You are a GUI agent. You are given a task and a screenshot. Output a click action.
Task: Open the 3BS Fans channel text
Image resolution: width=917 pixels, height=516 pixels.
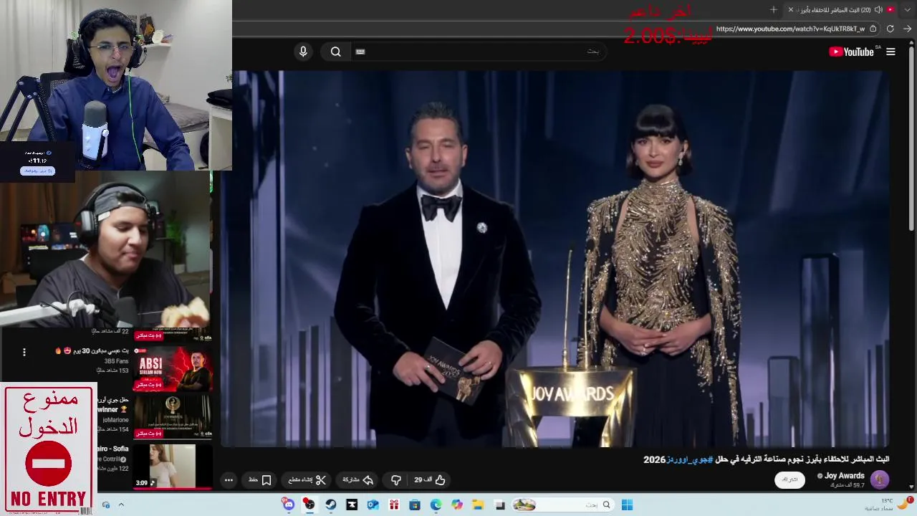(x=116, y=361)
